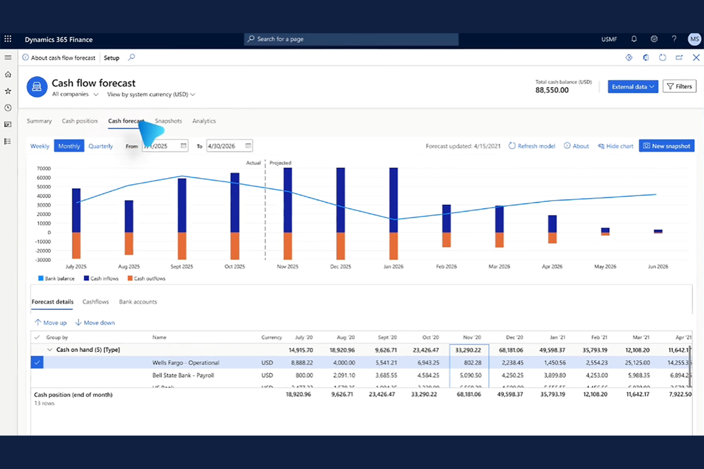Switch to the Cashflows tab
Image resolution: width=704 pixels, height=469 pixels.
(x=96, y=302)
